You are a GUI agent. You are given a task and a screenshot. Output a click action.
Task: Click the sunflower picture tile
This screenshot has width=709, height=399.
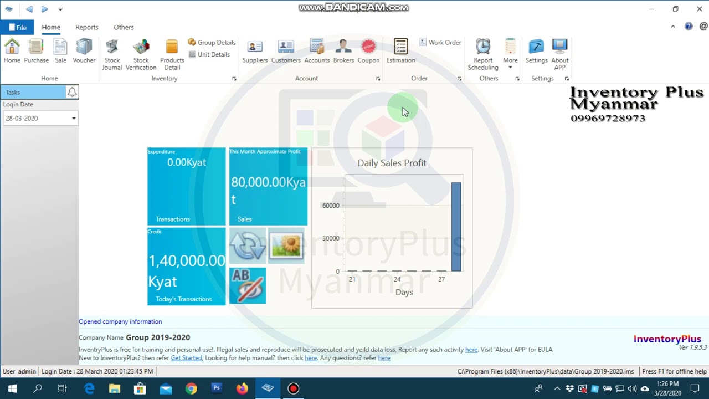[x=286, y=245]
